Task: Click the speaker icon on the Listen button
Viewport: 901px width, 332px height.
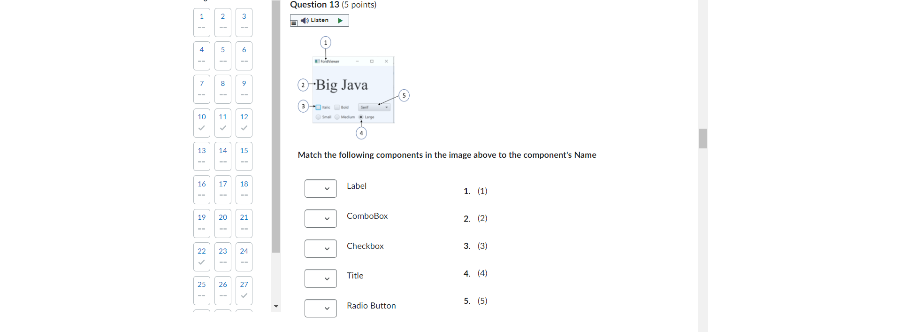Action: click(x=304, y=20)
